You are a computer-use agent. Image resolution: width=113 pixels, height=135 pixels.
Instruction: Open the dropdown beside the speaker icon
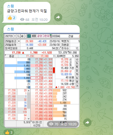[x=25, y=36]
